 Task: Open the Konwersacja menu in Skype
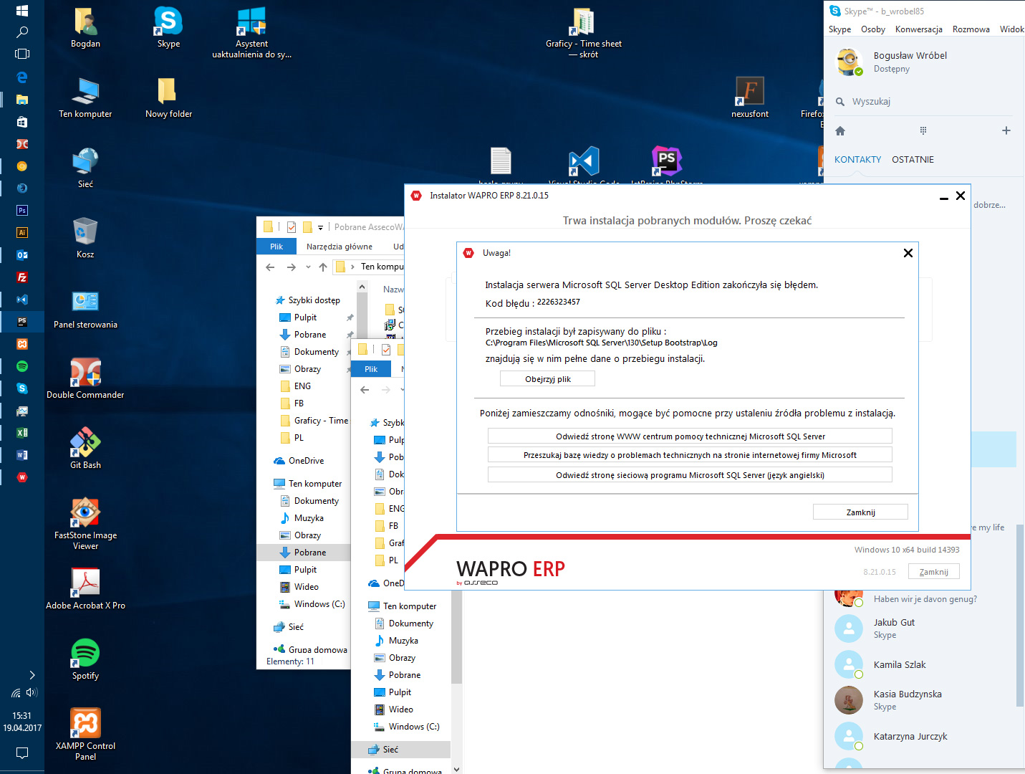point(919,29)
